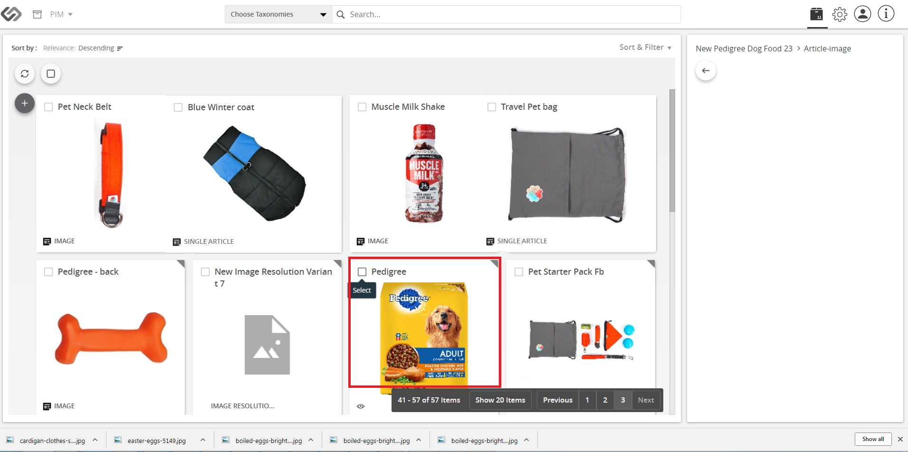
Task: Open the user profile icon
Action: tap(862, 14)
